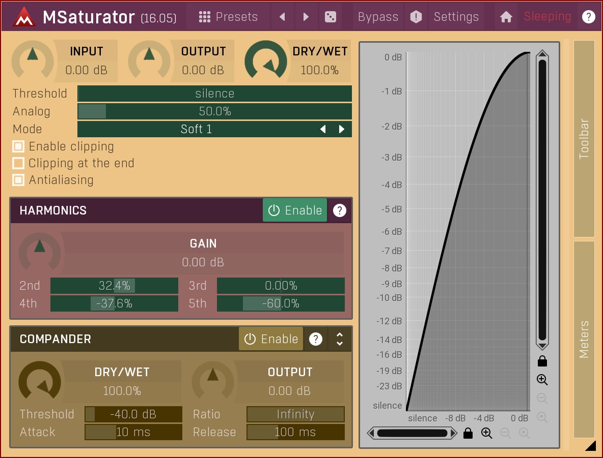Click the Harmonics Gain knob
This screenshot has width=603, height=458.
[x=40, y=253]
